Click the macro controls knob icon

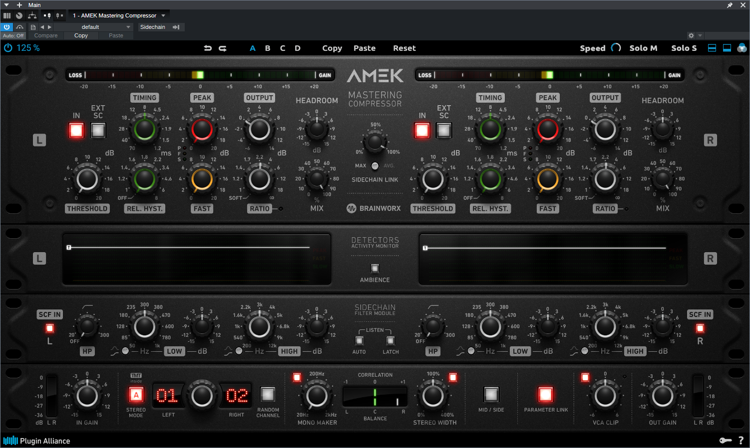(x=19, y=15)
